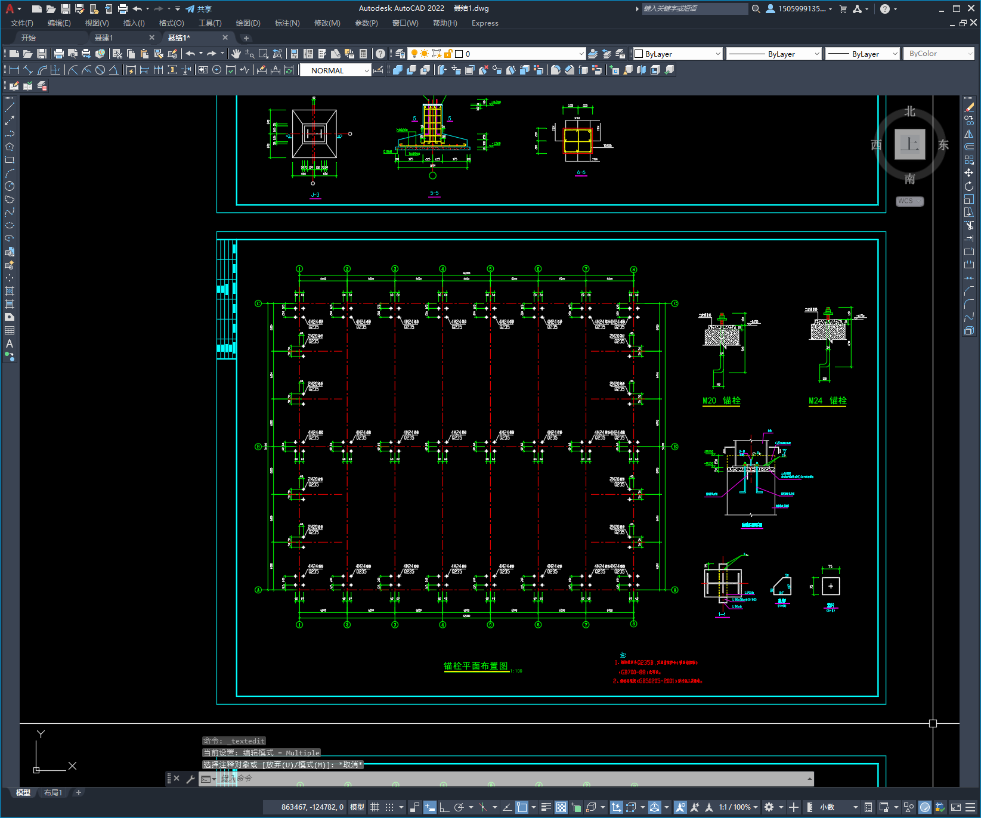
Task: Click the Move tool in the modify toolbar
Action: pyautogui.click(x=969, y=173)
